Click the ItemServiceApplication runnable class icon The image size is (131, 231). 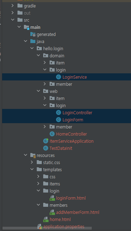point(46,141)
